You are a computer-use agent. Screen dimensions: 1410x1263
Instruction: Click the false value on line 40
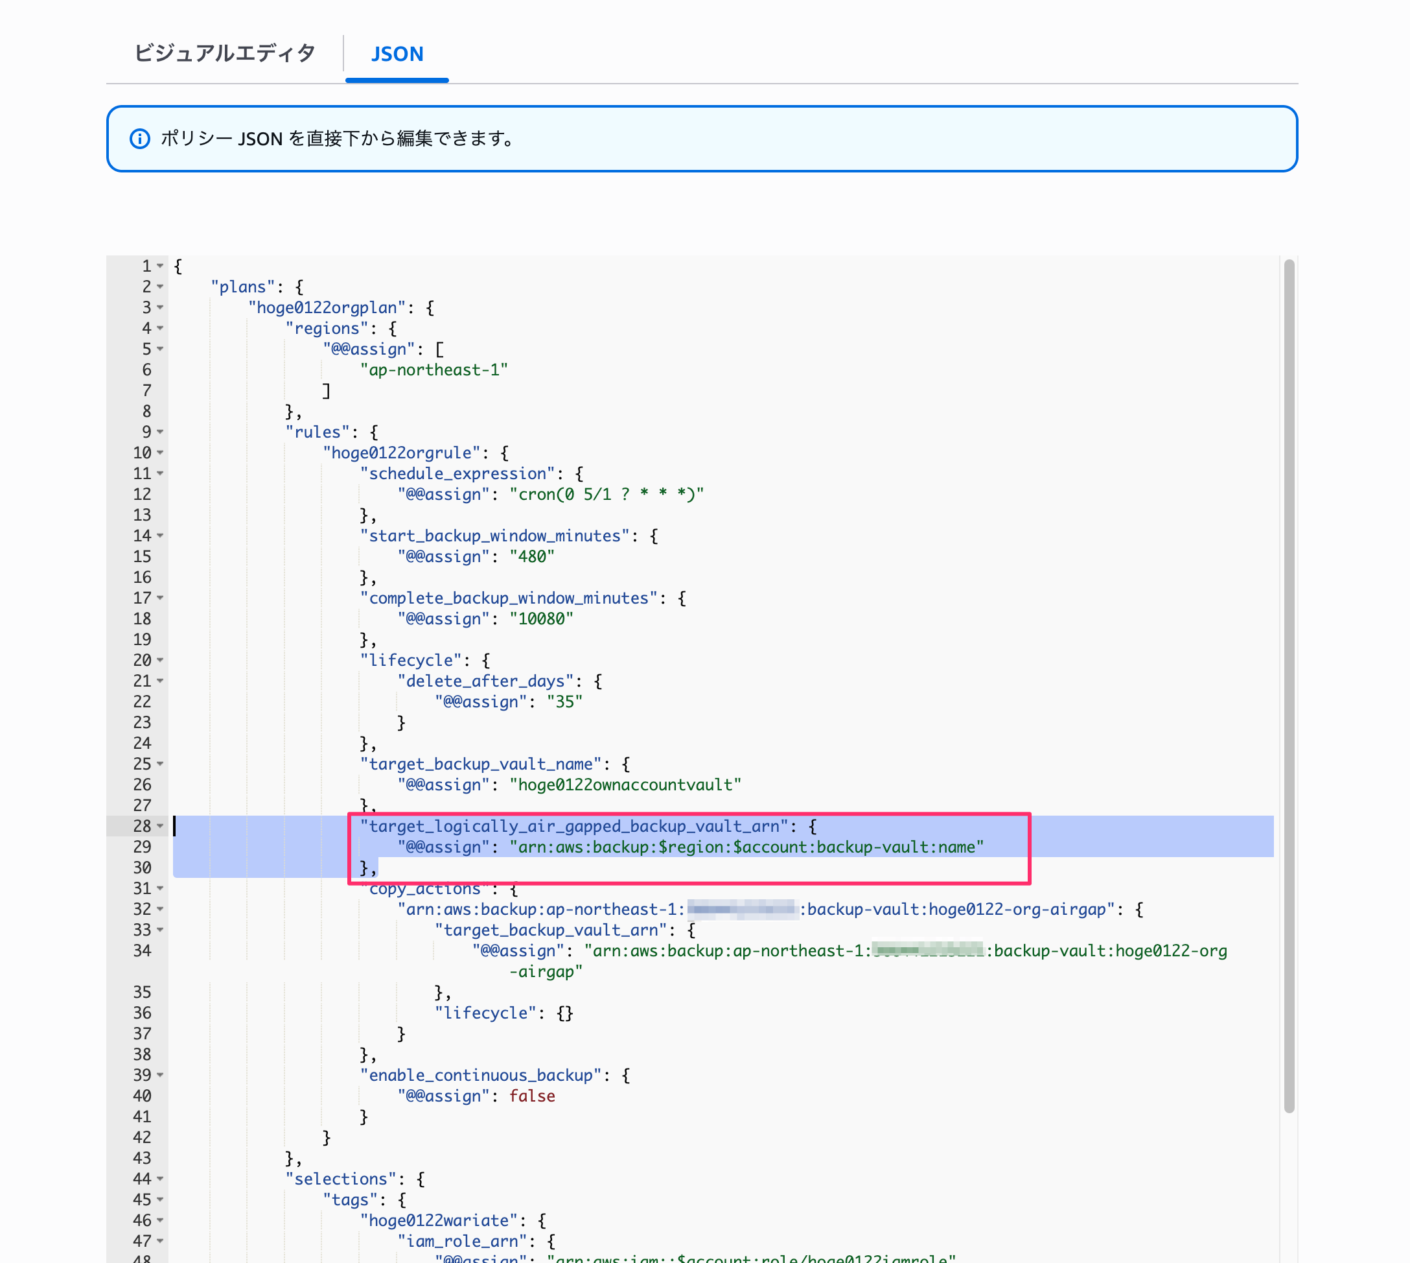pos(532,1096)
